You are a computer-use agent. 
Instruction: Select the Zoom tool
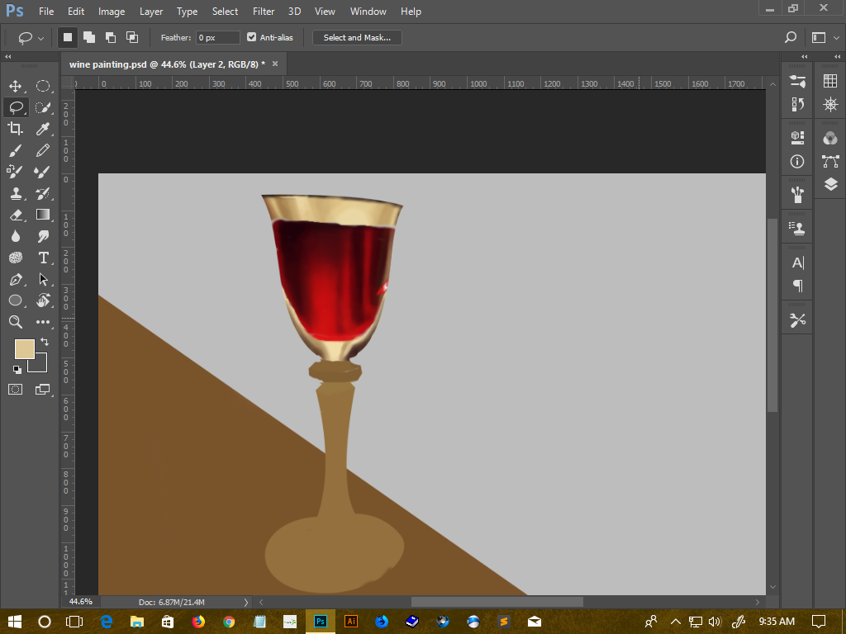coord(16,322)
